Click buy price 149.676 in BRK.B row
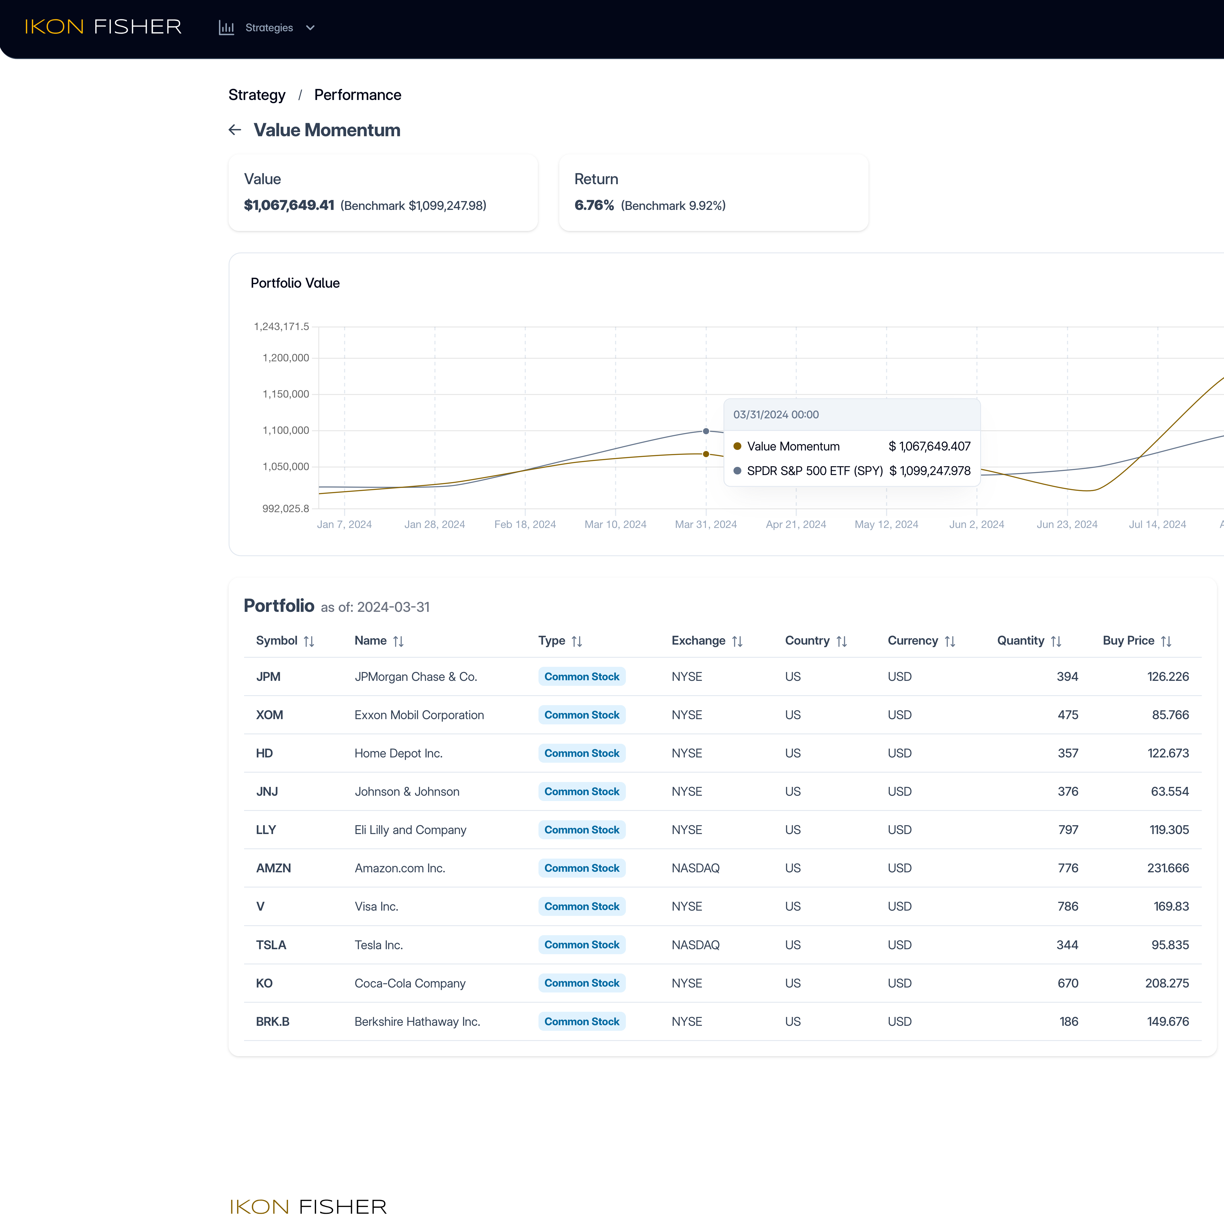 (x=1168, y=1022)
